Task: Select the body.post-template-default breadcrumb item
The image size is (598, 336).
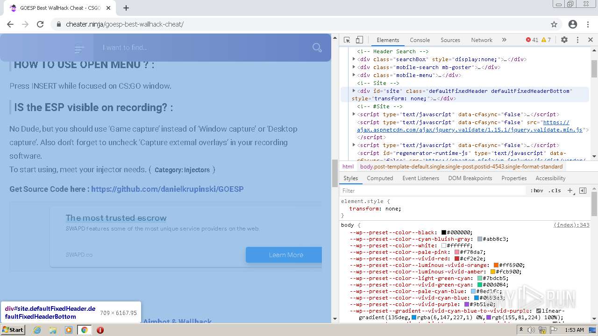Action: pos(461,166)
